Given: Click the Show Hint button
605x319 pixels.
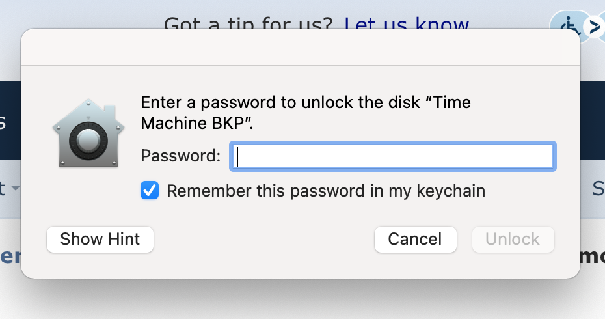Looking at the screenshot, I should point(100,240).
